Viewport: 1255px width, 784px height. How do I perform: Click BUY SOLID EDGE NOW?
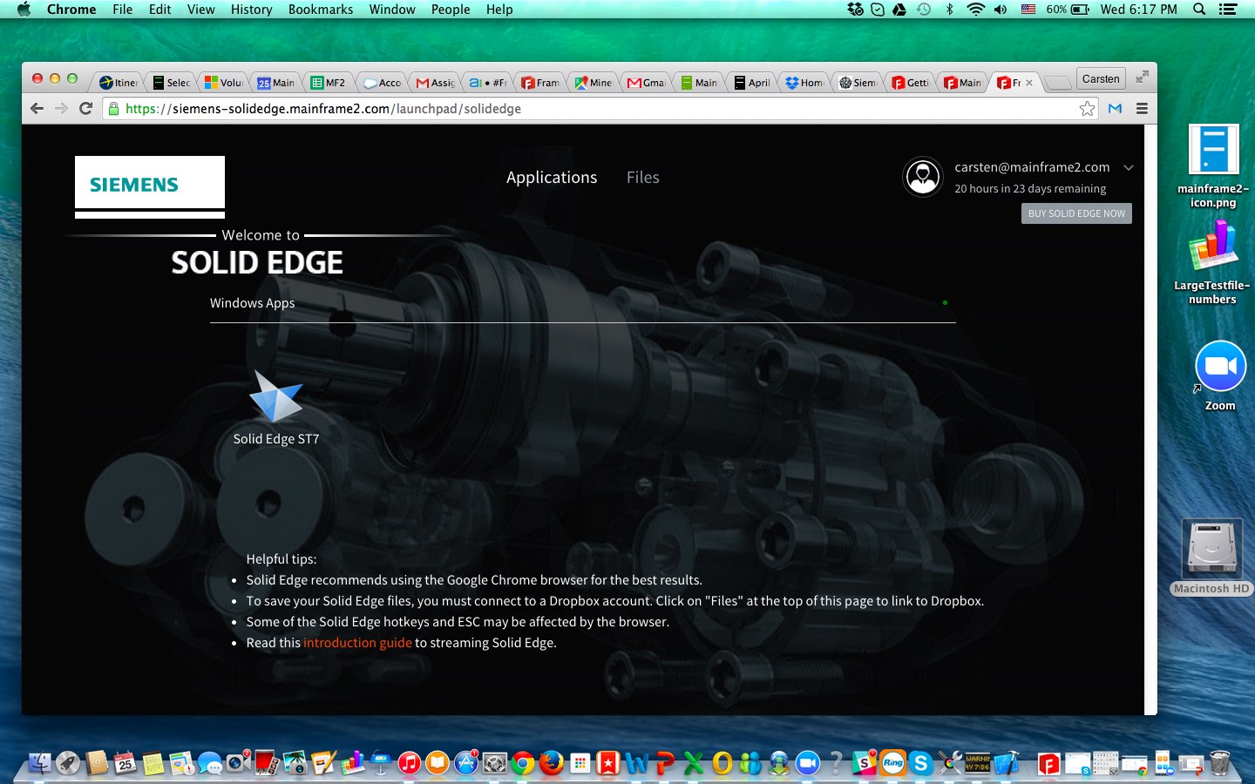pyautogui.click(x=1076, y=213)
